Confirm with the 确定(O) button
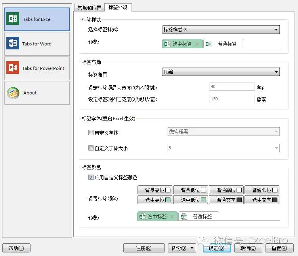The image size is (298, 256). pyautogui.click(x=217, y=248)
